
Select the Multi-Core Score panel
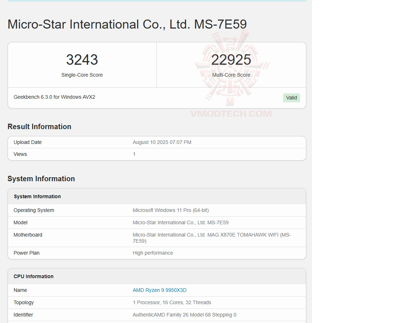pos(231,64)
